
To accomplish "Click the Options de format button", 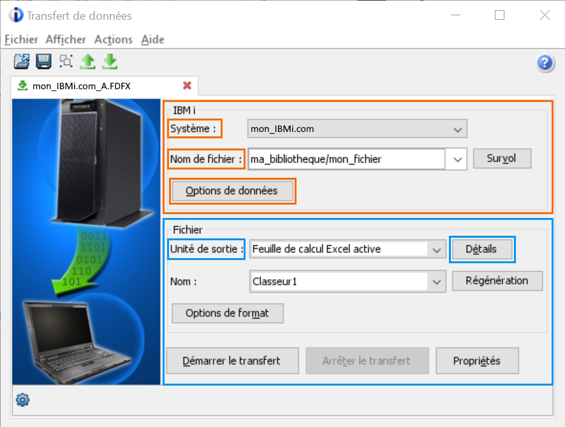I will pos(228,313).
